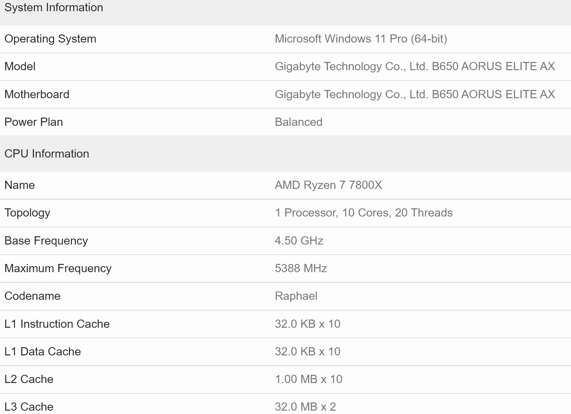Click the System Information section header
This screenshot has height=414, width=571.
point(54,7)
